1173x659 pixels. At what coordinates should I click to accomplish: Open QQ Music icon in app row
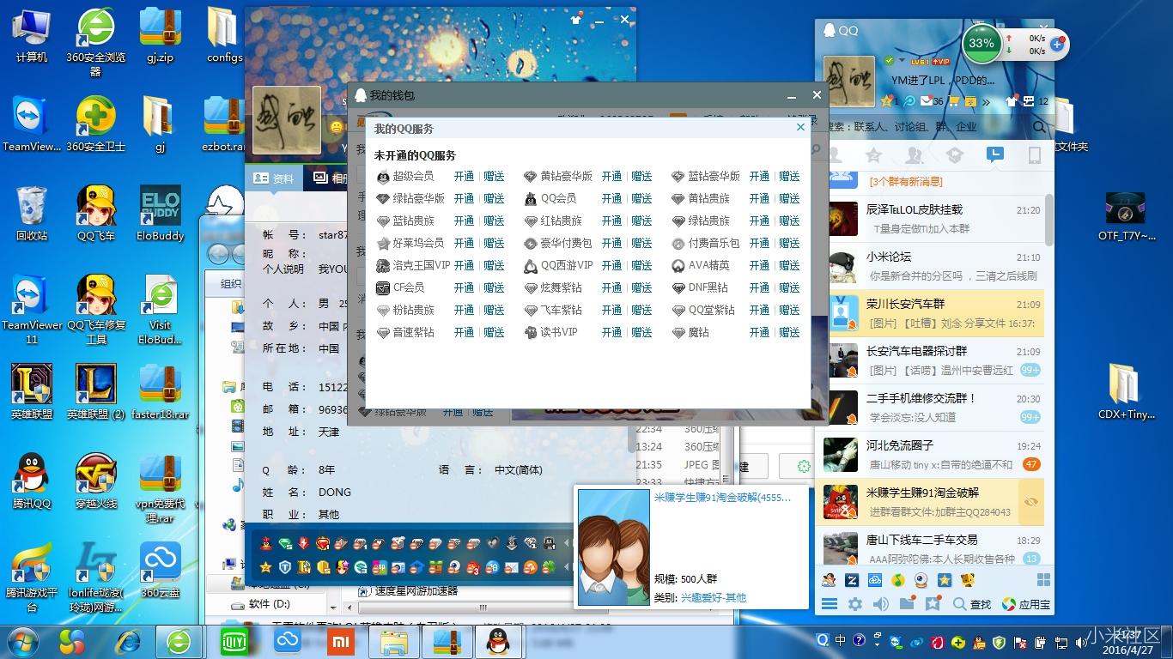tap(898, 580)
